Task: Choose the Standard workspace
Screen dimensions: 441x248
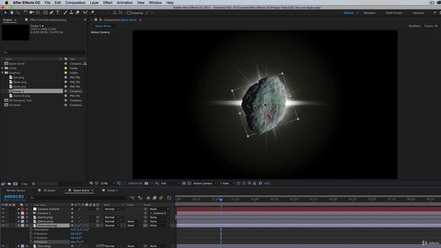Action: 369,13
